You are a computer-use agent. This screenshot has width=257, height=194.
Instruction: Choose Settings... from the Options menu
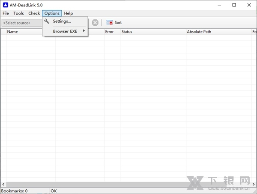(x=62, y=21)
